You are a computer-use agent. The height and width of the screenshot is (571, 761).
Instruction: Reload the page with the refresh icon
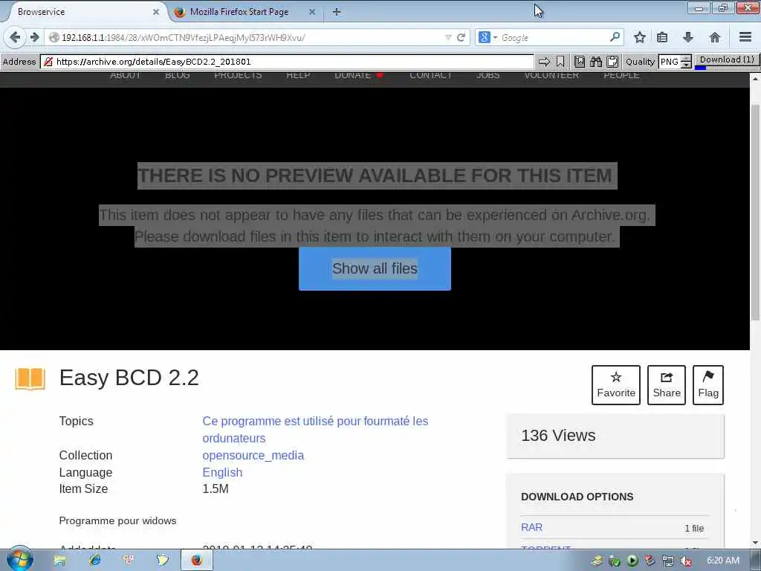pyautogui.click(x=461, y=37)
